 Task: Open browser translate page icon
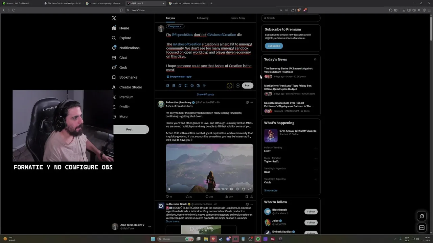point(281,10)
